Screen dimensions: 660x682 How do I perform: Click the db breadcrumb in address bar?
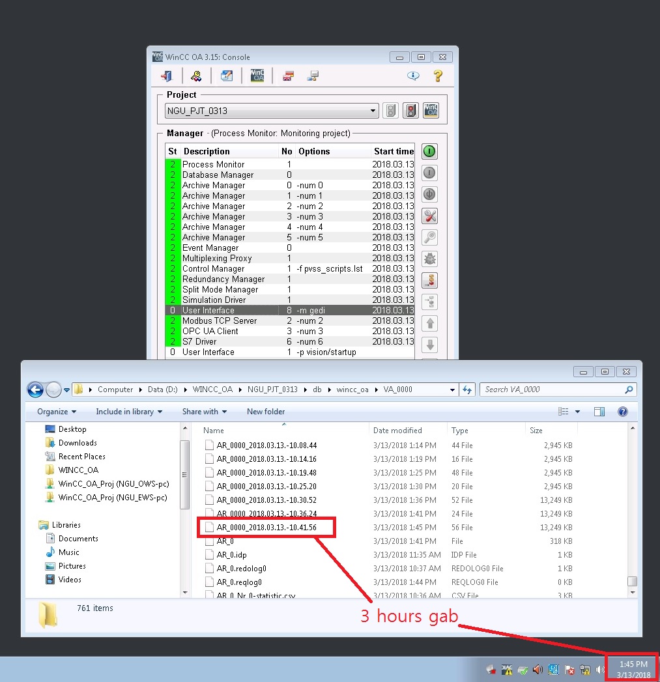tap(317, 390)
